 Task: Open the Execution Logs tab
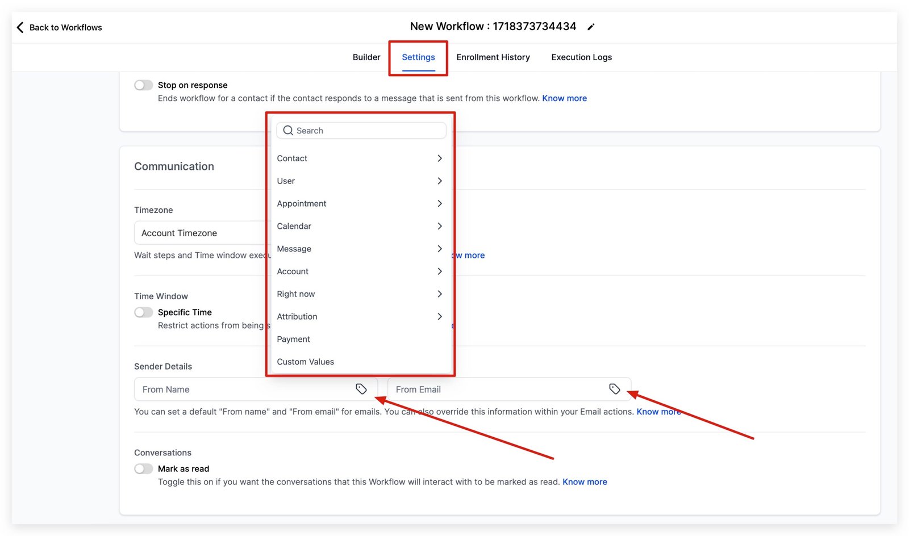tap(581, 57)
